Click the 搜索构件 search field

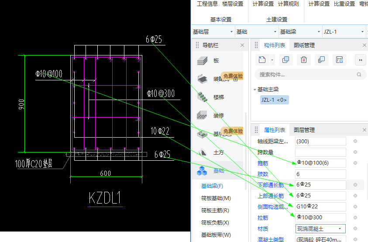tap(310, 75)
